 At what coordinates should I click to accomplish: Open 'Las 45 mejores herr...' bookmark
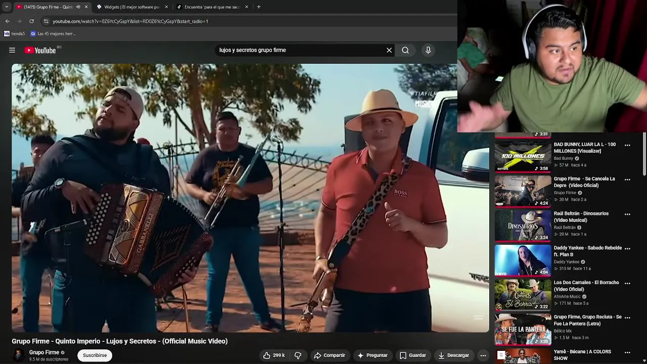53,34
